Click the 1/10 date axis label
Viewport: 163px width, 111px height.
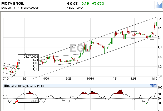click(x=154, y=79)
